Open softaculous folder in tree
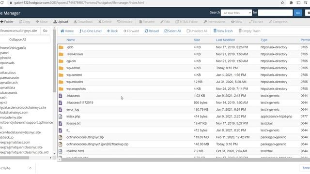The width and height of the screenshot is (310, 174). tap(8, 72)
